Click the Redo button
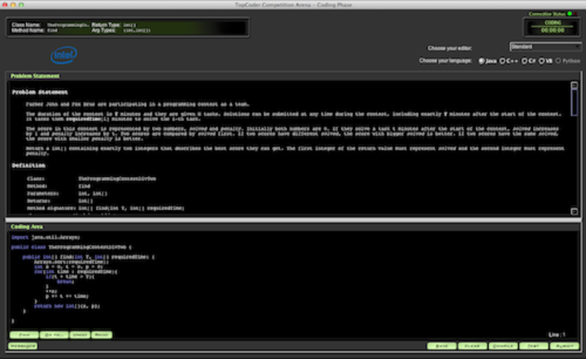 pyautogui.click(x=102, y=335)
